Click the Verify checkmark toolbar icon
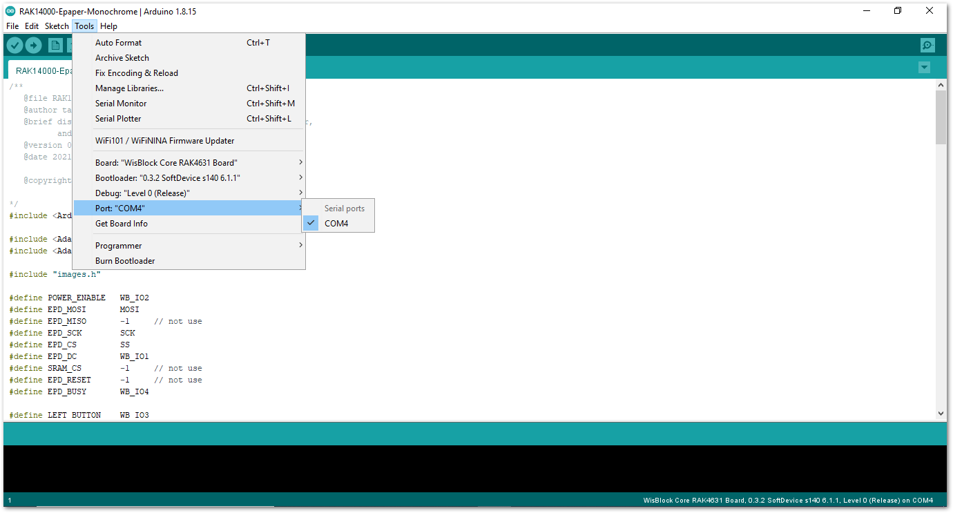This screenshot has height=513, width=953. tap(15, 46)
